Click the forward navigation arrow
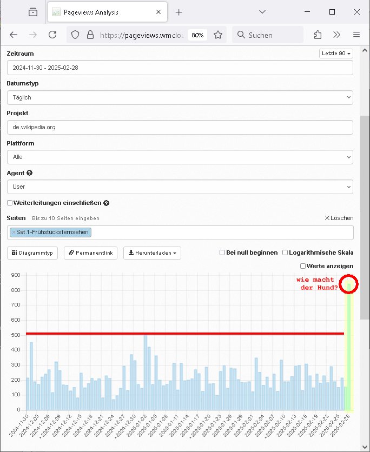 (33, 35)
